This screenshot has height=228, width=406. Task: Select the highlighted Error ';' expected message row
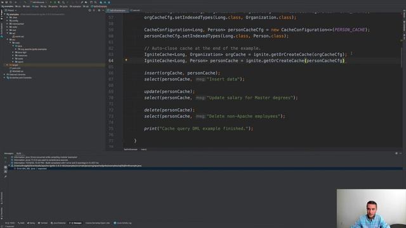click(x=205, y=168)
